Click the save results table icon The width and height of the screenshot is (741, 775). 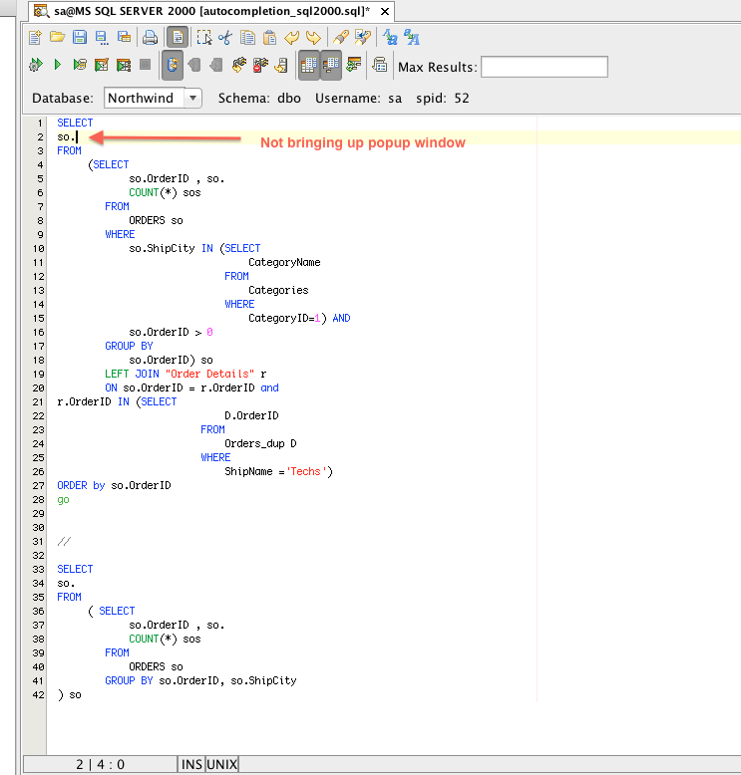(x=124, y=38)
